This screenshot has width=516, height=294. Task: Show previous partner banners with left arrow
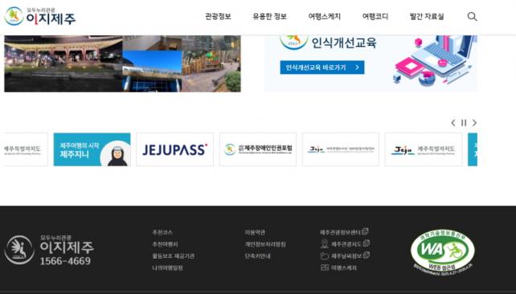click(x=453, y=123)
